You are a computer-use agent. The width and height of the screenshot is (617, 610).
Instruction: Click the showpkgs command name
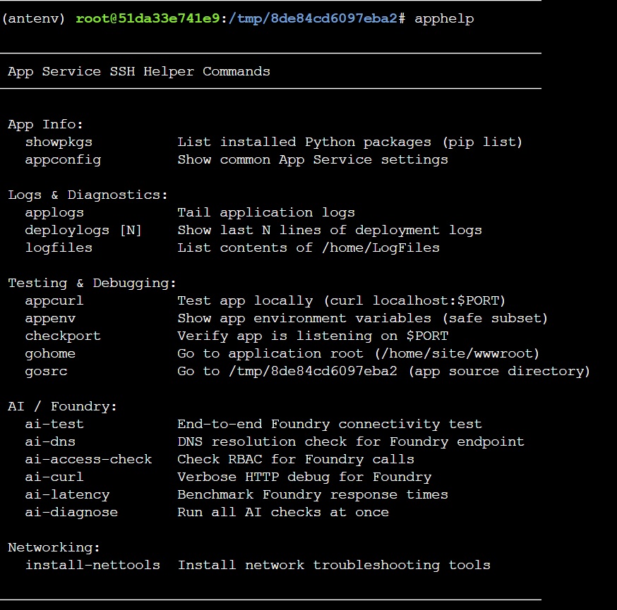tap(59, 142)
